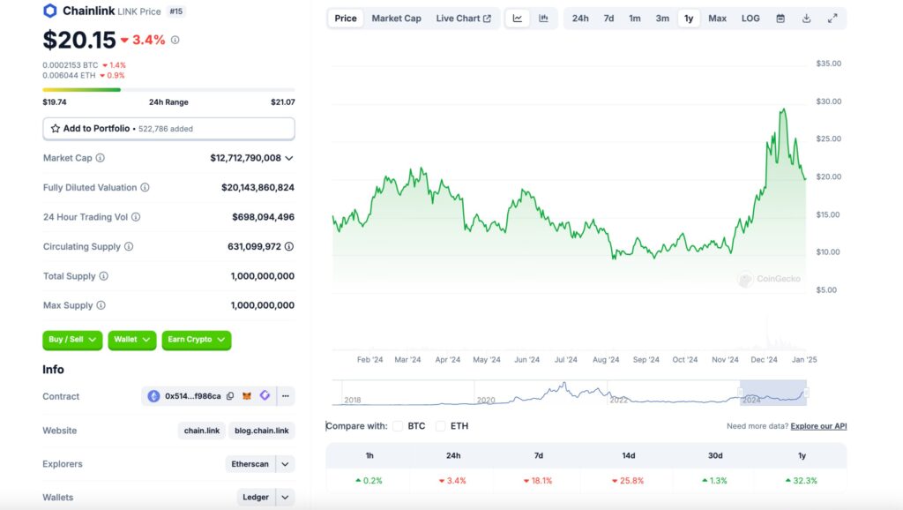Screen dimensions: 903x510
Task: Select the Market Cap chart tab
Action: click(396, 19)
